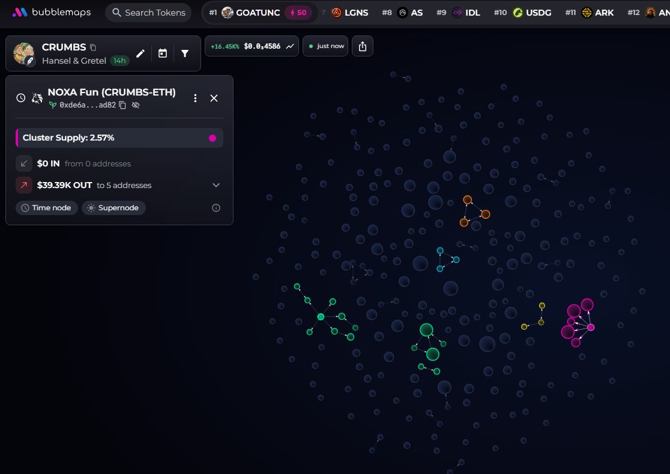Open the filter funnel icon
670x474 pixels.
coord(184,53)
